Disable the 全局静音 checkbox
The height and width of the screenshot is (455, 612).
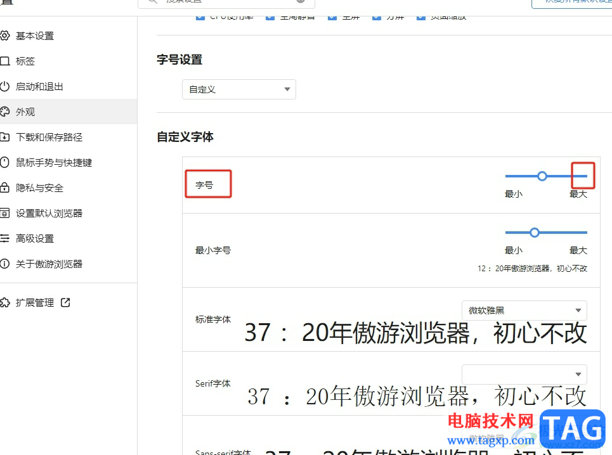point(268,16)
